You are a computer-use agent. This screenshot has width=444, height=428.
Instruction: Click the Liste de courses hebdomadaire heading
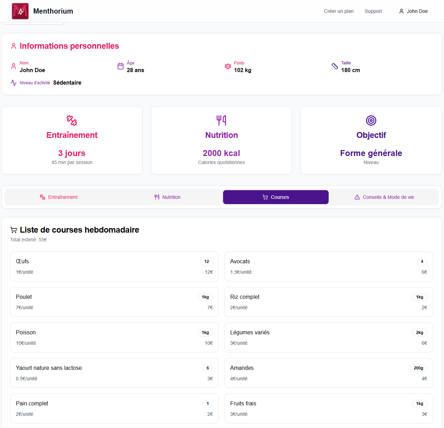pos(79,230)
